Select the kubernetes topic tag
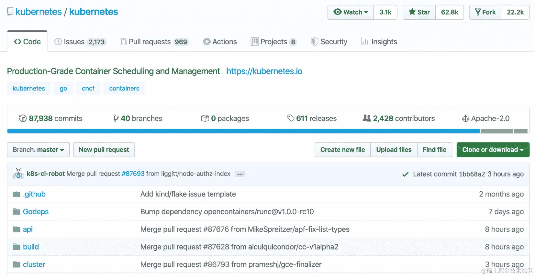Image resolution: width=535 pixels, height=276 pixels. [29, 88]
